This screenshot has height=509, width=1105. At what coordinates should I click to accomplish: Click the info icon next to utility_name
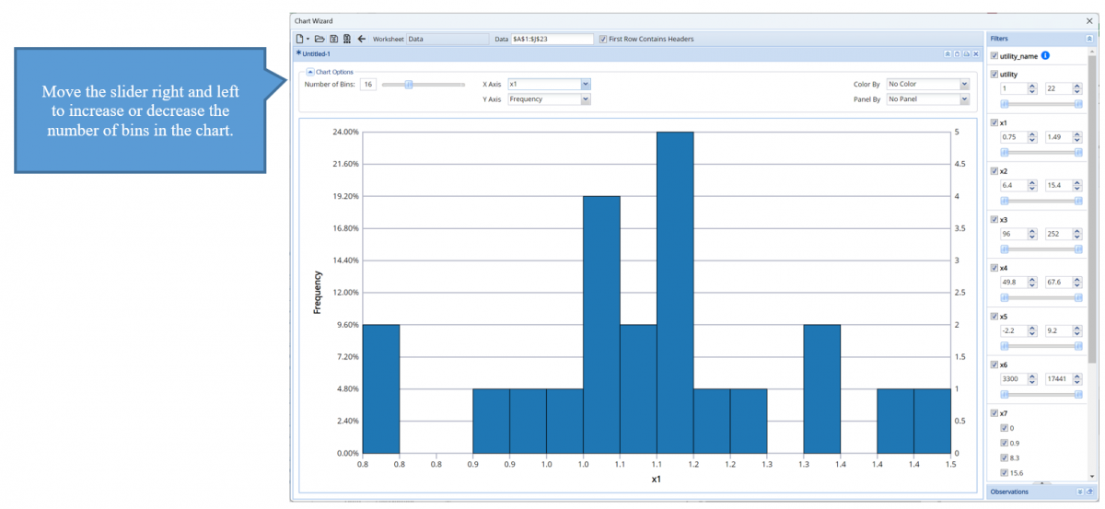1046,56
